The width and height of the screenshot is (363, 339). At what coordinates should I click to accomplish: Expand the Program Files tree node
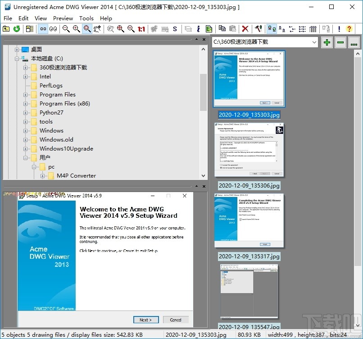pos(26,95)
